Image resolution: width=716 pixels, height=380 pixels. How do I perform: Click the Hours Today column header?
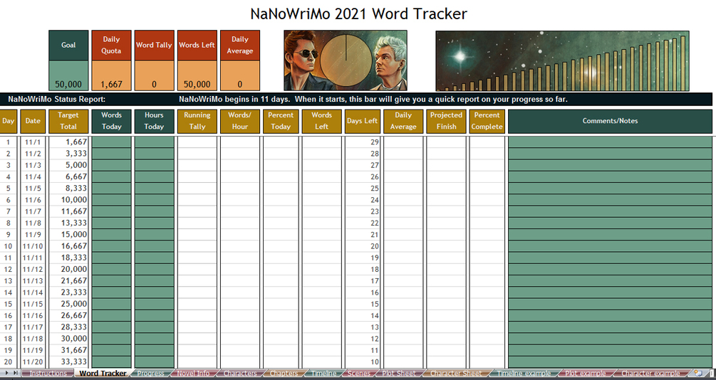(x=155, y=121)
